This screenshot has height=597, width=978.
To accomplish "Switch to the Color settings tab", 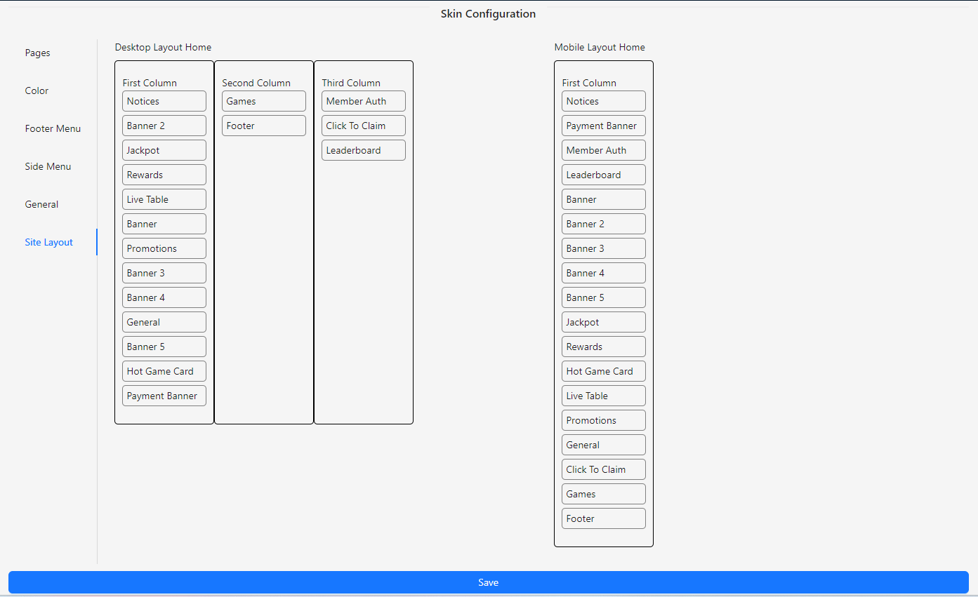I will (x=37, y=90).
